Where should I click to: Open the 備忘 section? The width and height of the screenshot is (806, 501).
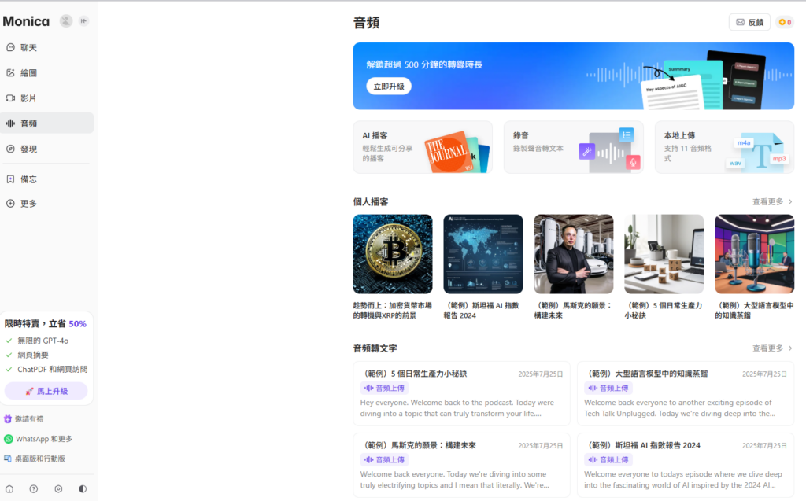pyautogui.click(x=46, y=179)
